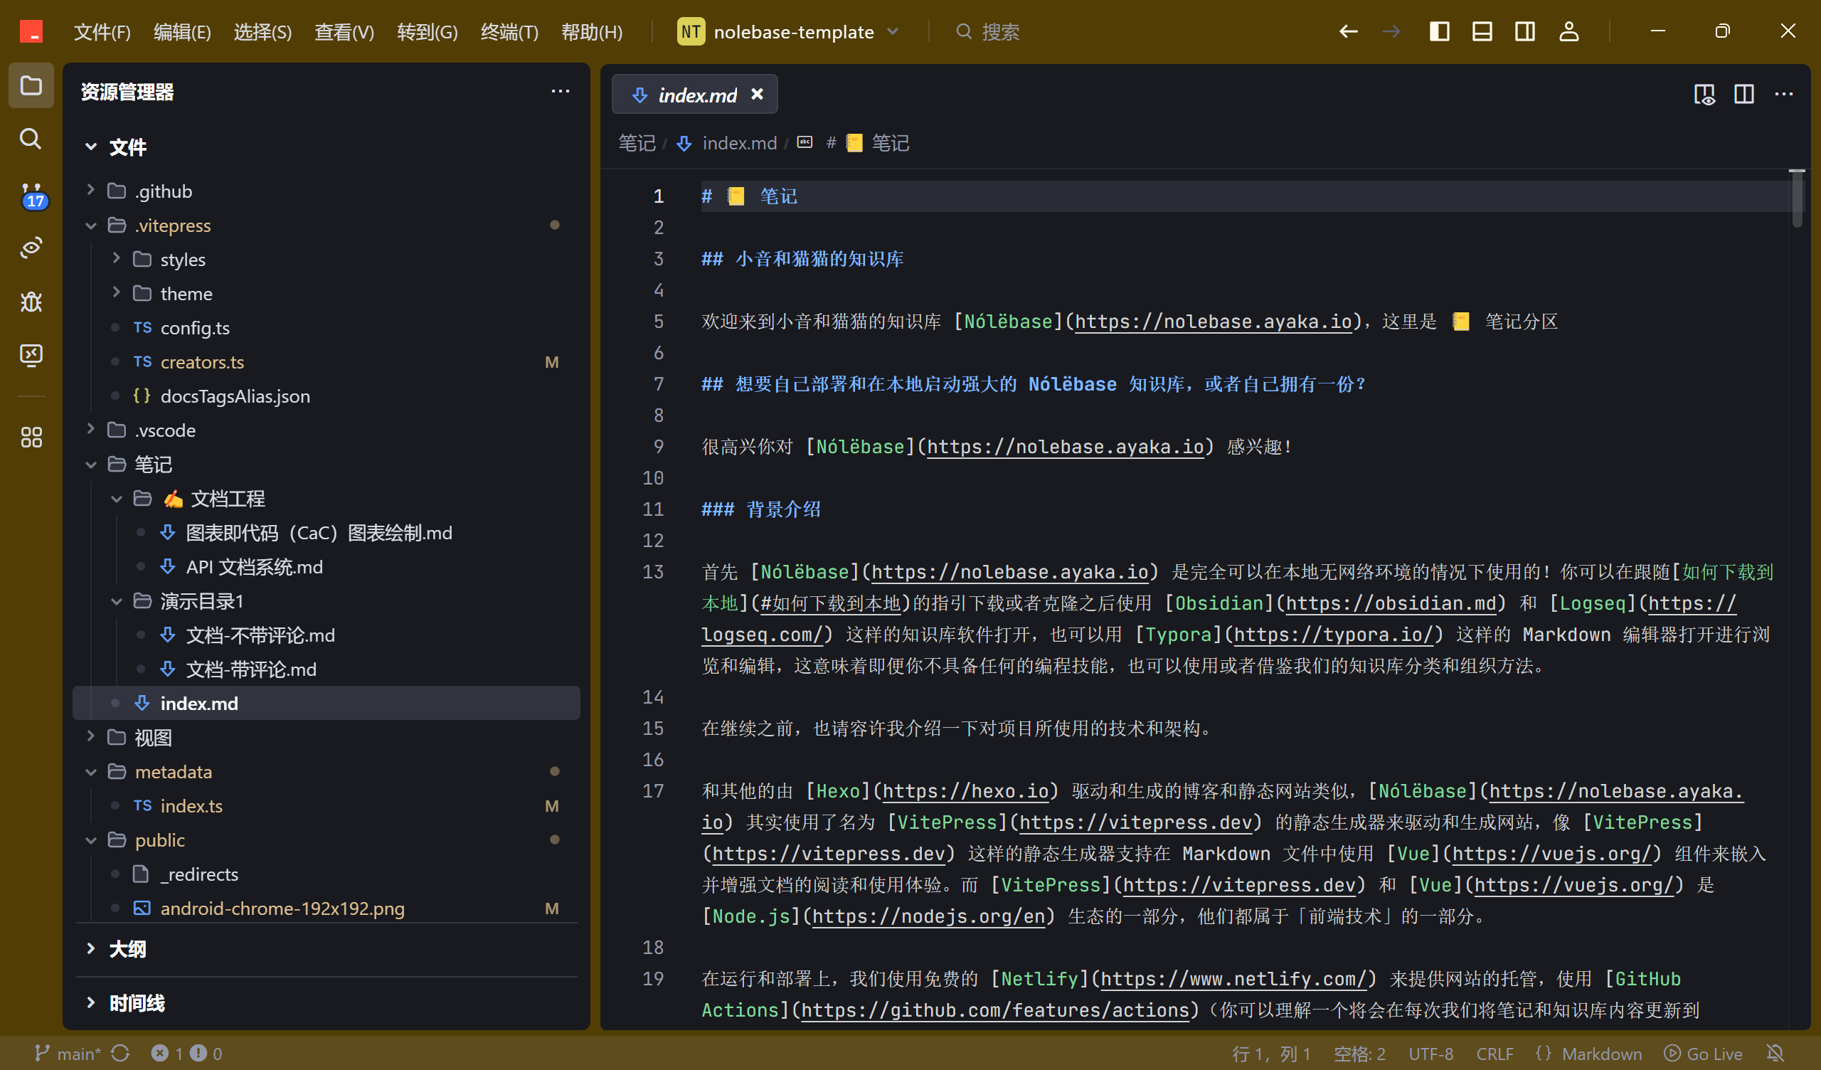Open errors and warnings counter
This screenshot has height=1070, width=1821.
pos(186,1054)
